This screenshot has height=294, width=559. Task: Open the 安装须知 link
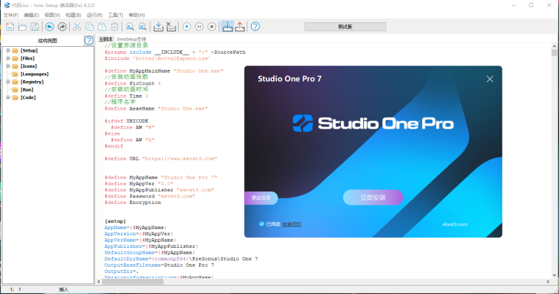pos(291,224)
